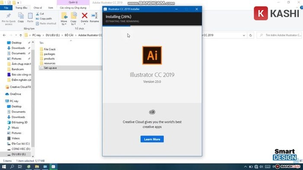Open Các công cụ Ứng dụng tab
Screen dimensions: 303x170
(73, 8)
